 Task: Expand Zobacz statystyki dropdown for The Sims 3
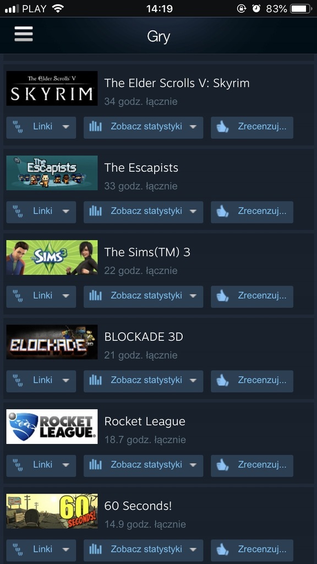[193, 296]
